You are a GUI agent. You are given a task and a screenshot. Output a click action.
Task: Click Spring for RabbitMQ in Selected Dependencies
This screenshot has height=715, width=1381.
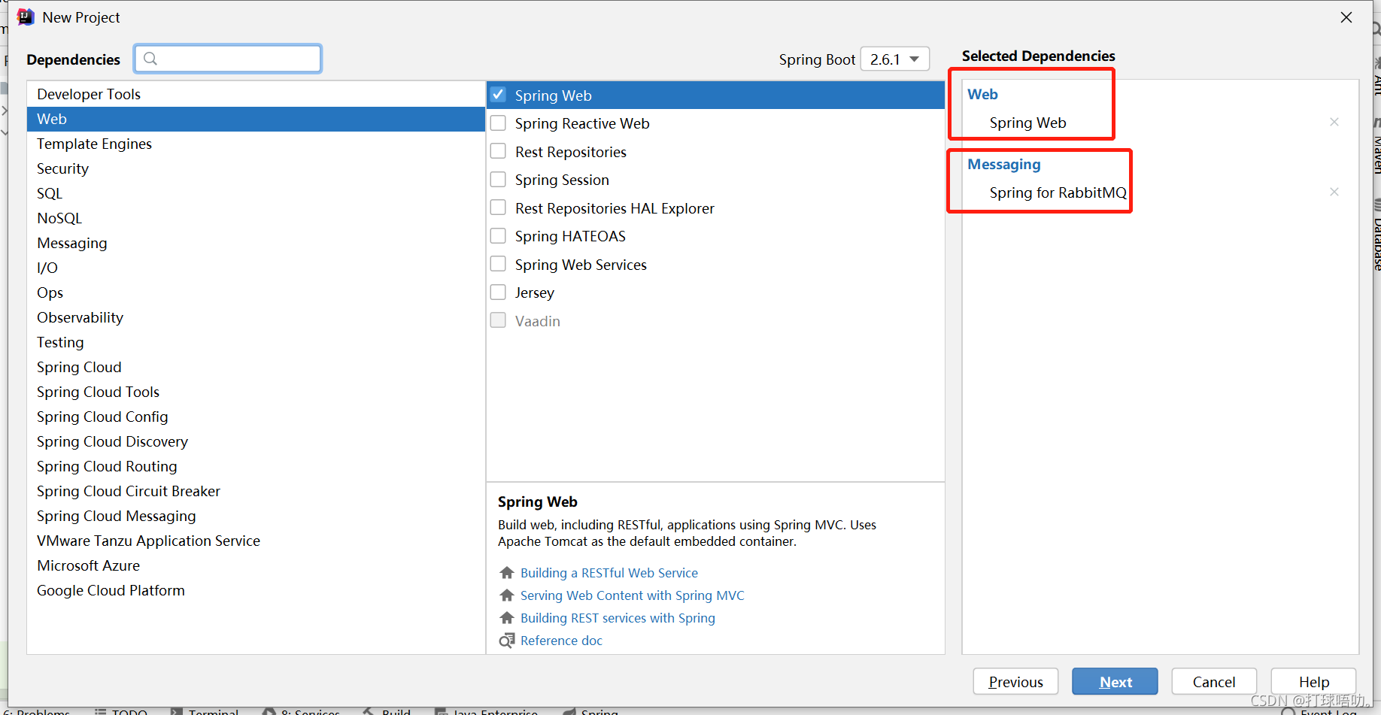[x=1058, y=192]
